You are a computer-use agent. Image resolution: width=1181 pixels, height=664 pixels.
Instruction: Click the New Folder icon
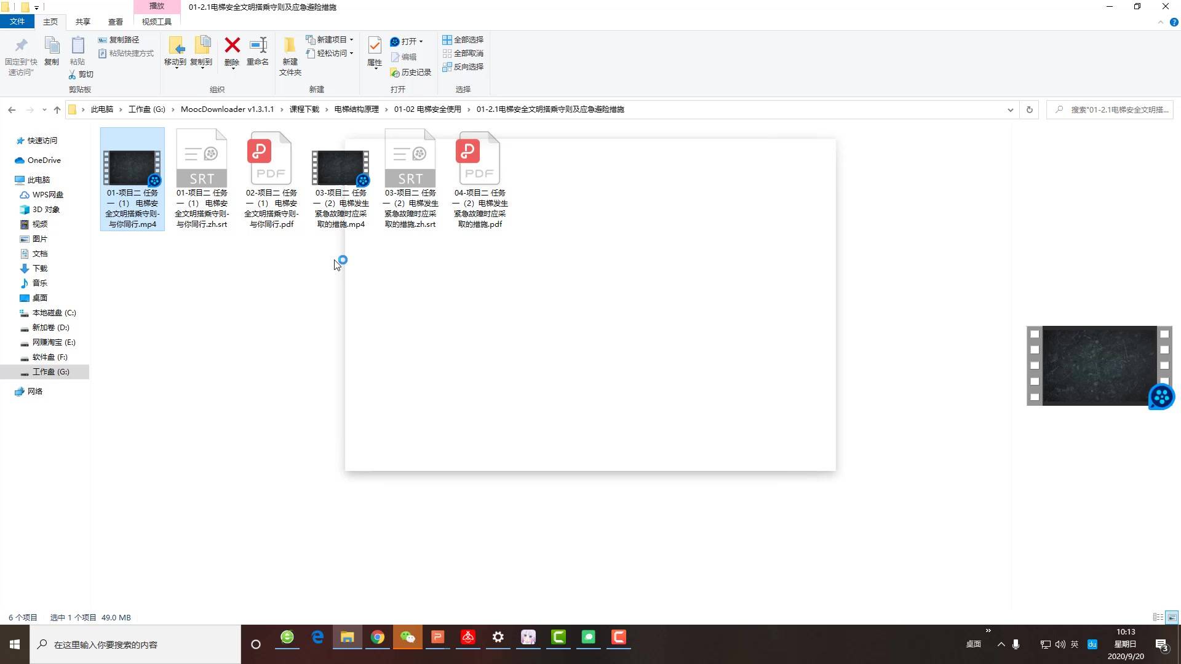(x=290, y=45)
